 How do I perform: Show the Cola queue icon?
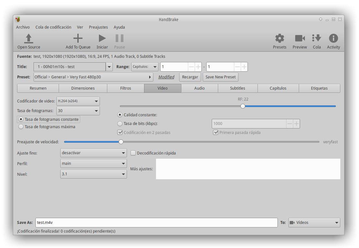(x=317, y=39)
